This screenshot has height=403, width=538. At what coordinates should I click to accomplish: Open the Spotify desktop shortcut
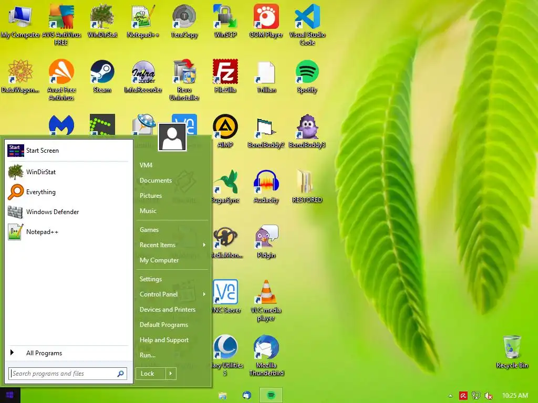click(x=307, y=76)
